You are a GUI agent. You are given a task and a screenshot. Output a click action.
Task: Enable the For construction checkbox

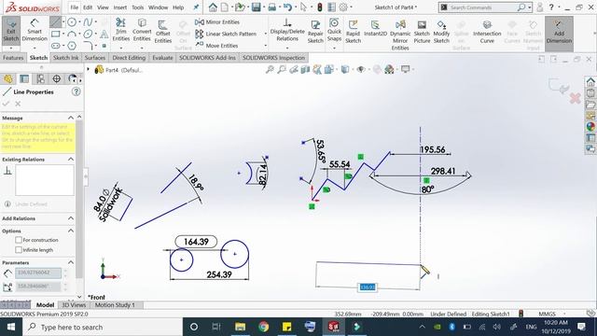[x=19, y=240]
